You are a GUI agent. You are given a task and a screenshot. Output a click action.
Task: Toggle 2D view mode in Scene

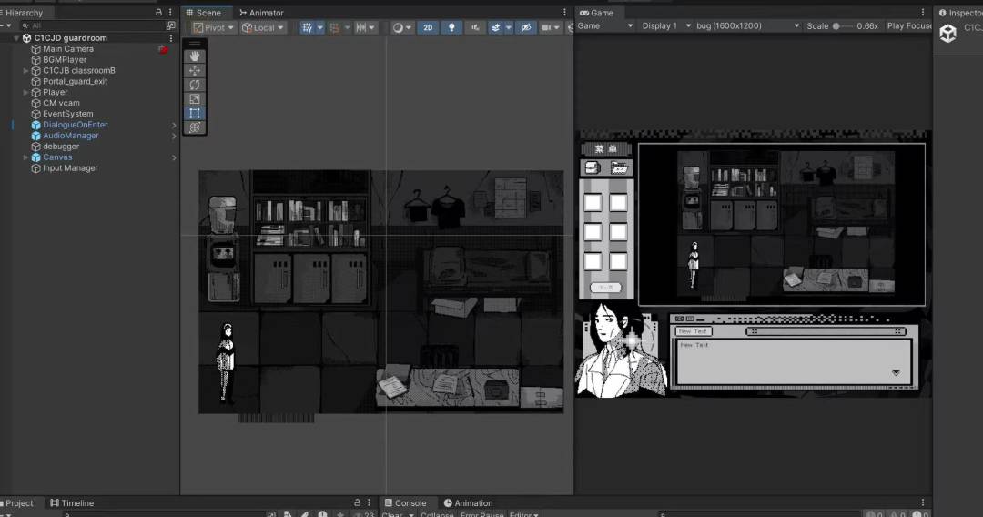(428, 28)
